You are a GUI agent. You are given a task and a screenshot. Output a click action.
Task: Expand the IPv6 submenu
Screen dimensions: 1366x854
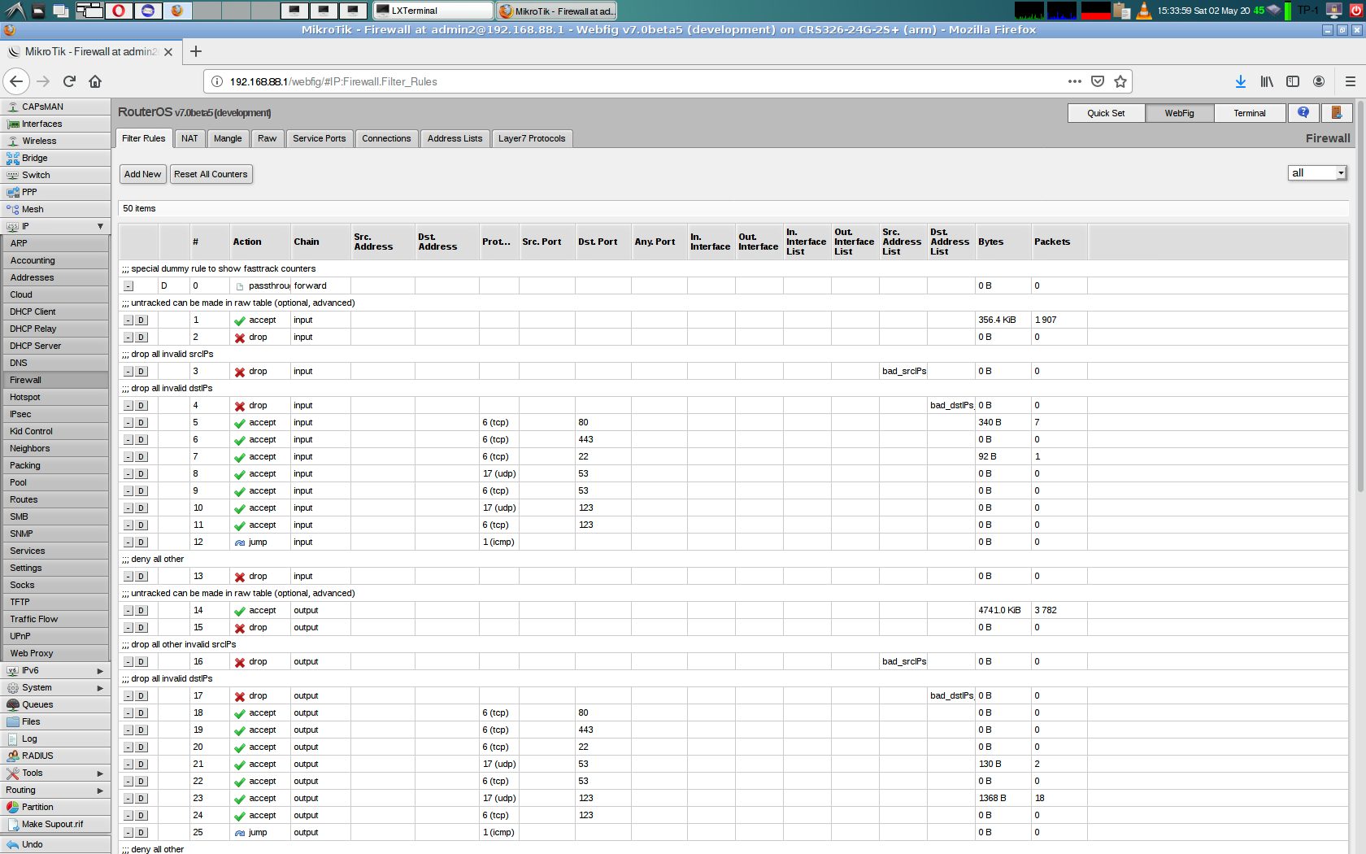coord(55,670)
